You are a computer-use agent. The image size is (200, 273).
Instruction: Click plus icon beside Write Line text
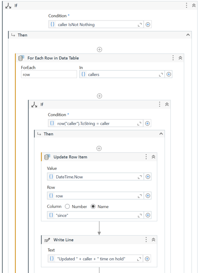pos(147,259)
